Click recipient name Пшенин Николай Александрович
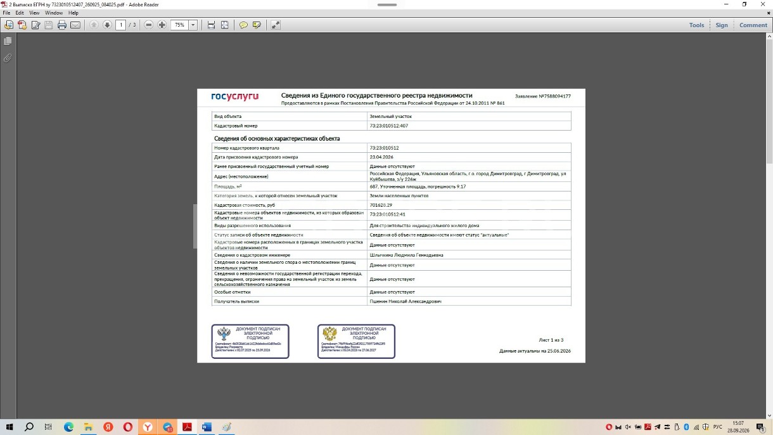Image resolution: width=773 pixels, height=435 pixels. (x=405, y=301)
